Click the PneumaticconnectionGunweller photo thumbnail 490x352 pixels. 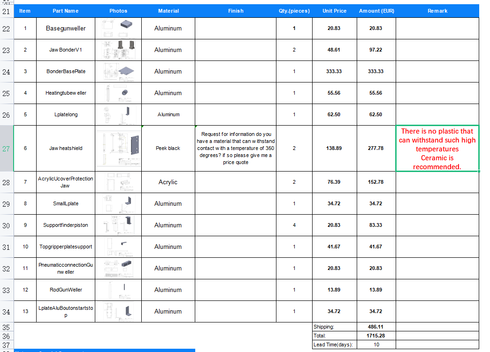pyautogui.click(x=119, y=269)
